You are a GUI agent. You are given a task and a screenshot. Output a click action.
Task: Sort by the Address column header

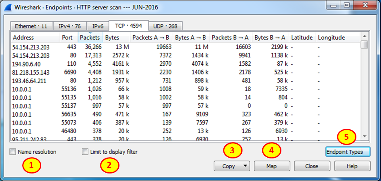point(35,37)
